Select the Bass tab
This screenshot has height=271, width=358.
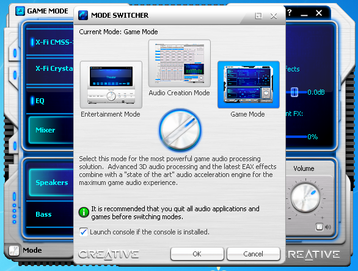[50, 214]
